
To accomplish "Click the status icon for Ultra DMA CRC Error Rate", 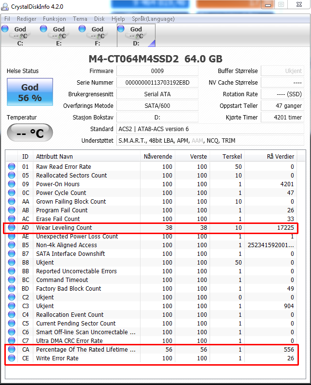I will (x=12, y=341).
